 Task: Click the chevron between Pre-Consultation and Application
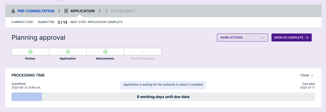coord(59,11)
